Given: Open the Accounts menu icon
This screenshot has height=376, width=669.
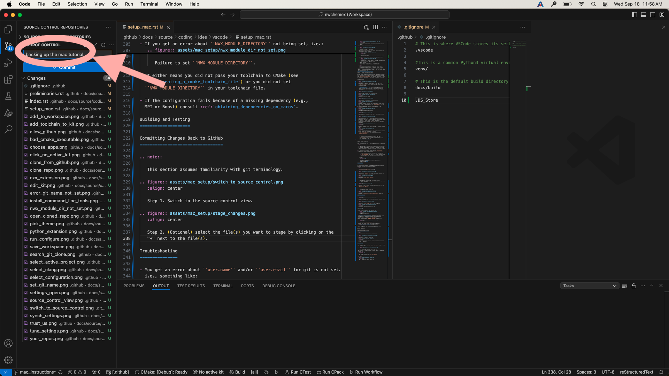Looking at the screenshot, I should point(8,343).
